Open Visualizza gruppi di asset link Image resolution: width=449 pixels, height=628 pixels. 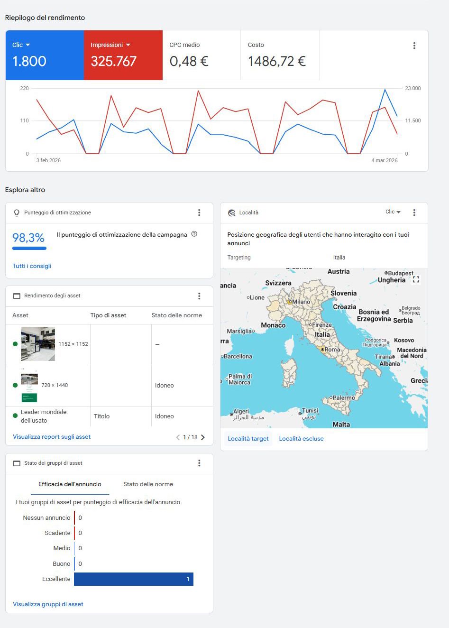click(x=48, y=604)
